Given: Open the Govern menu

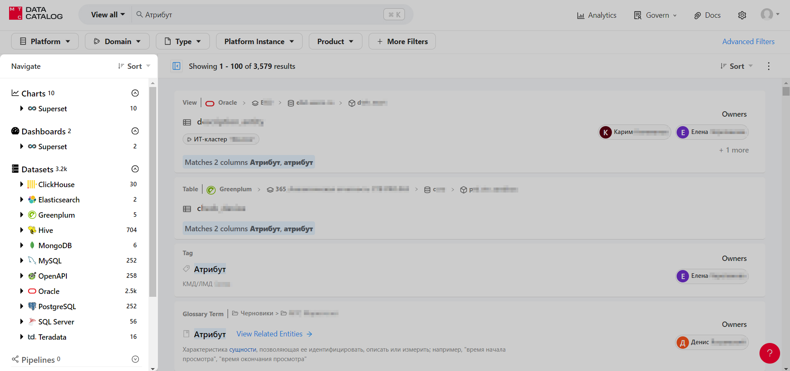Looking at the screenshot, I should (656, 15).
